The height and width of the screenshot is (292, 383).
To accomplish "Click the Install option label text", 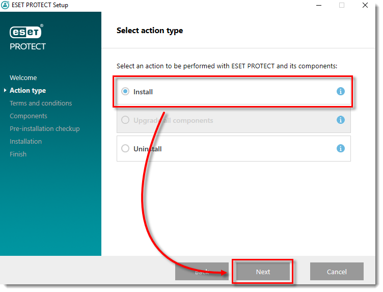I will coord(143,92).
